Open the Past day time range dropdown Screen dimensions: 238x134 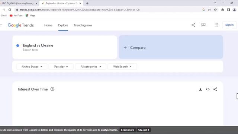click(x=61, y=67)
